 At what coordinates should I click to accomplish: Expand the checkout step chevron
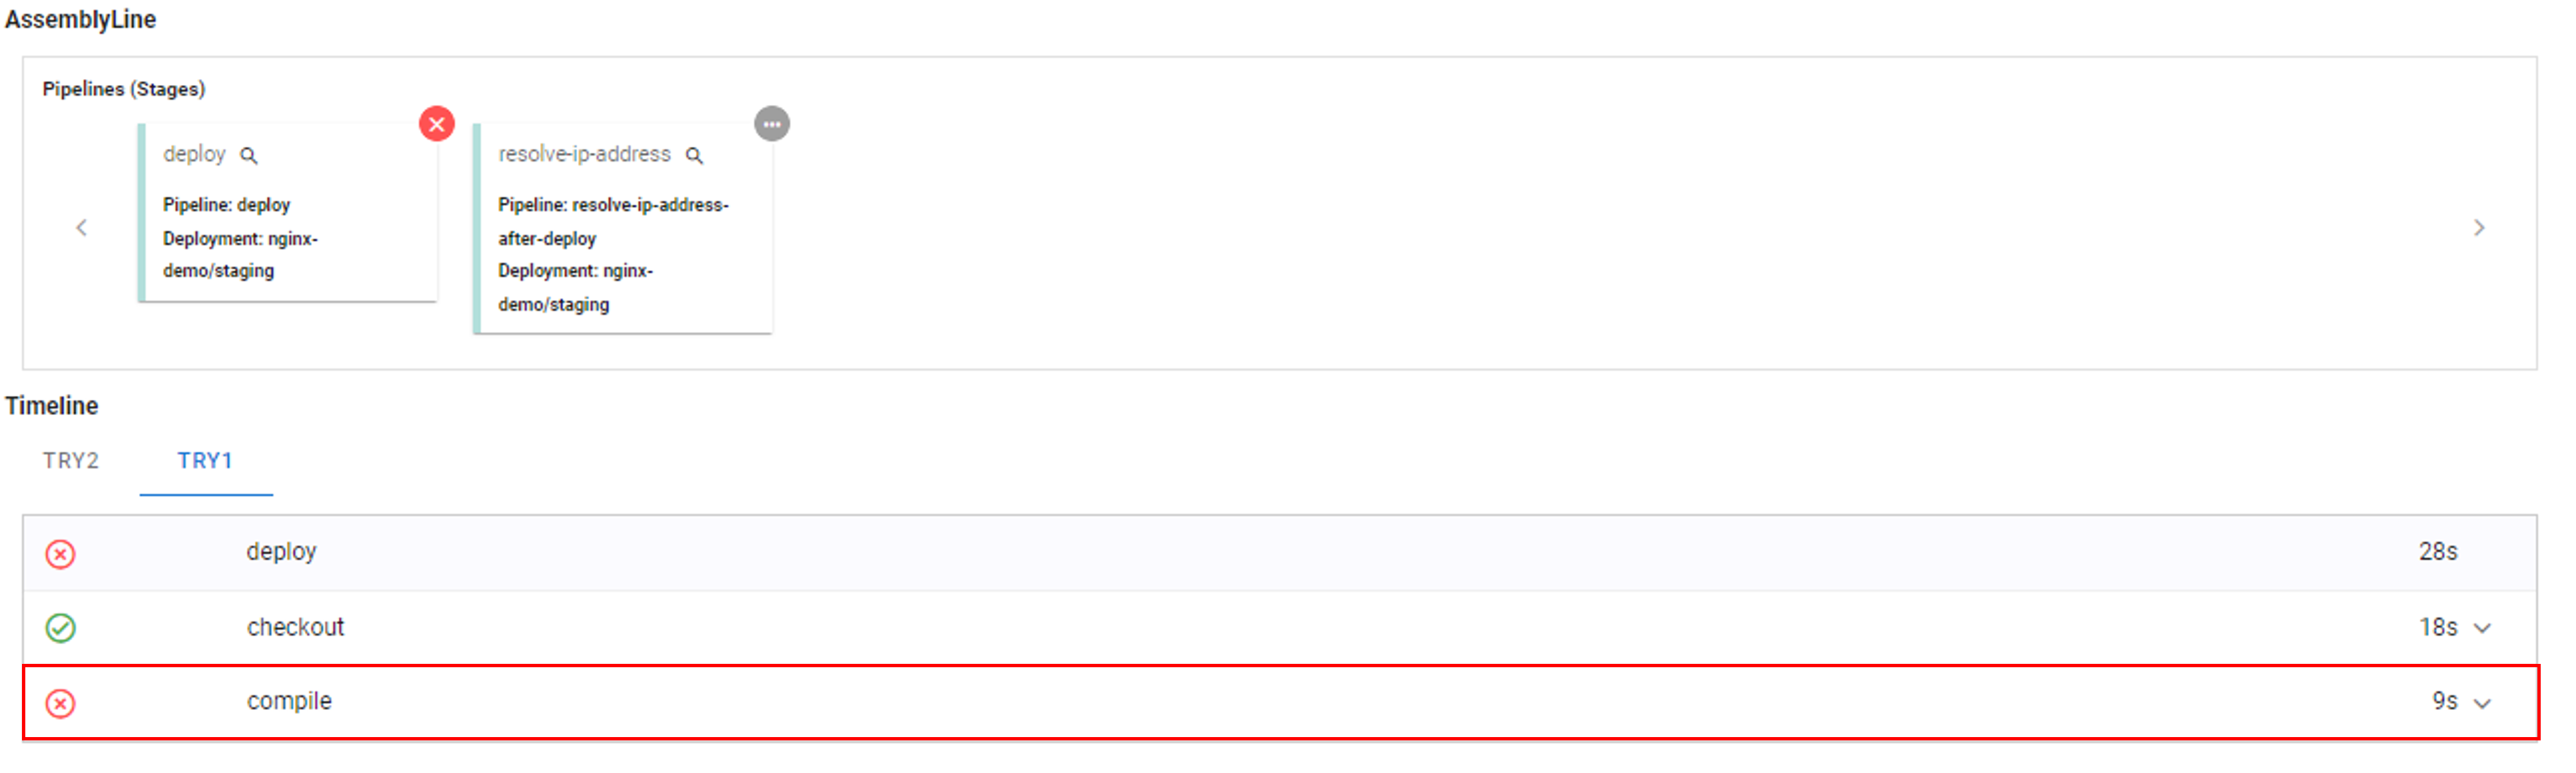point(2482,628)
